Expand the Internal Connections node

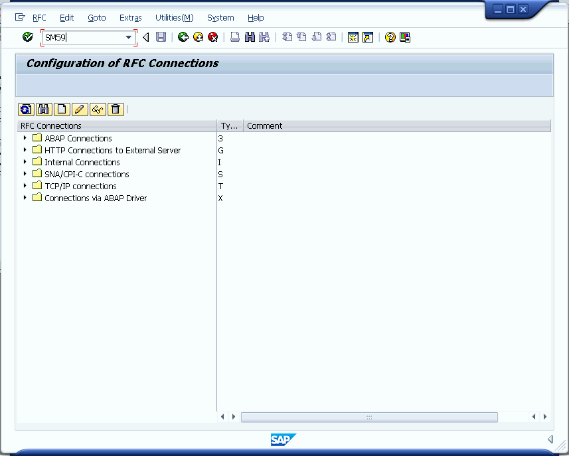(25, 162)
